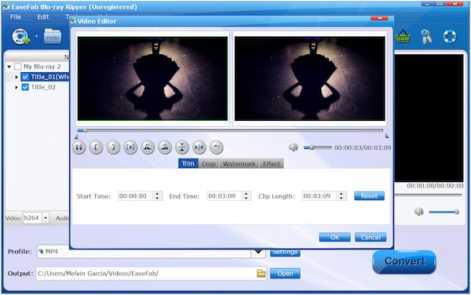471x295 pixels.
Task: Uncheck the Title_02 checkbox
Action: 26,87
